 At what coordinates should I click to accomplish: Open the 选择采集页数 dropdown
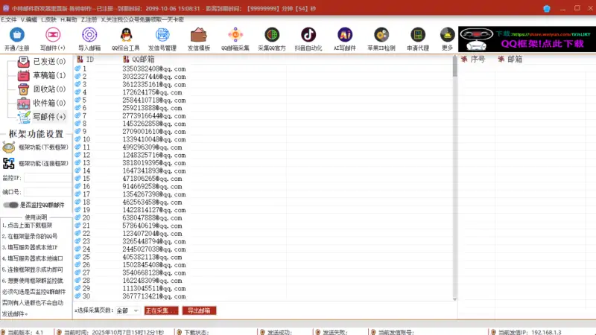click(127, 310)
